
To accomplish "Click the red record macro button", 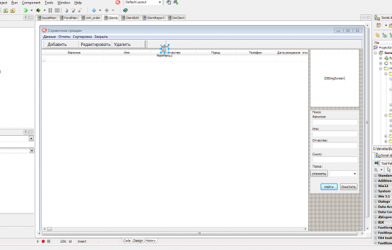I will [x=43, y=241].
